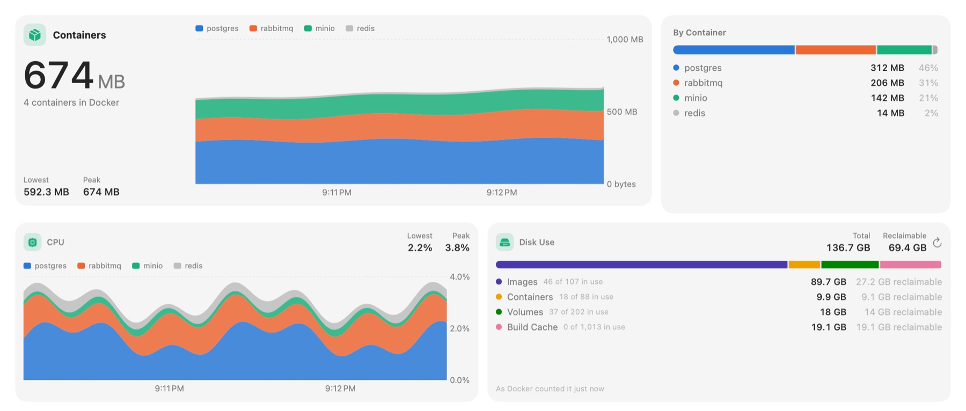The image size is (966, 411).
Task: Select the Build Cache row in Disk Use
Action: (719, 327)
